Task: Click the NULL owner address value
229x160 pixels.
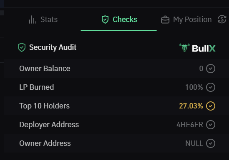Action: [x=194, y=143]
